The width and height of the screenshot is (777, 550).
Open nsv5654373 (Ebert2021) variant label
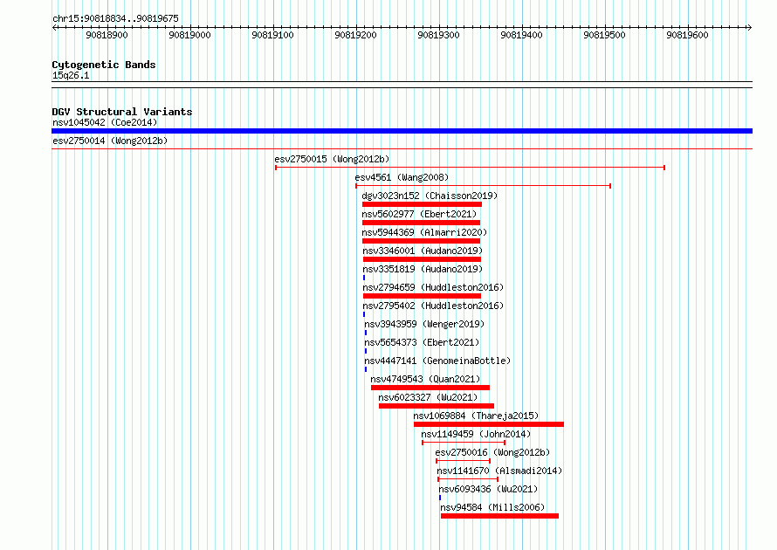point(422,342)
